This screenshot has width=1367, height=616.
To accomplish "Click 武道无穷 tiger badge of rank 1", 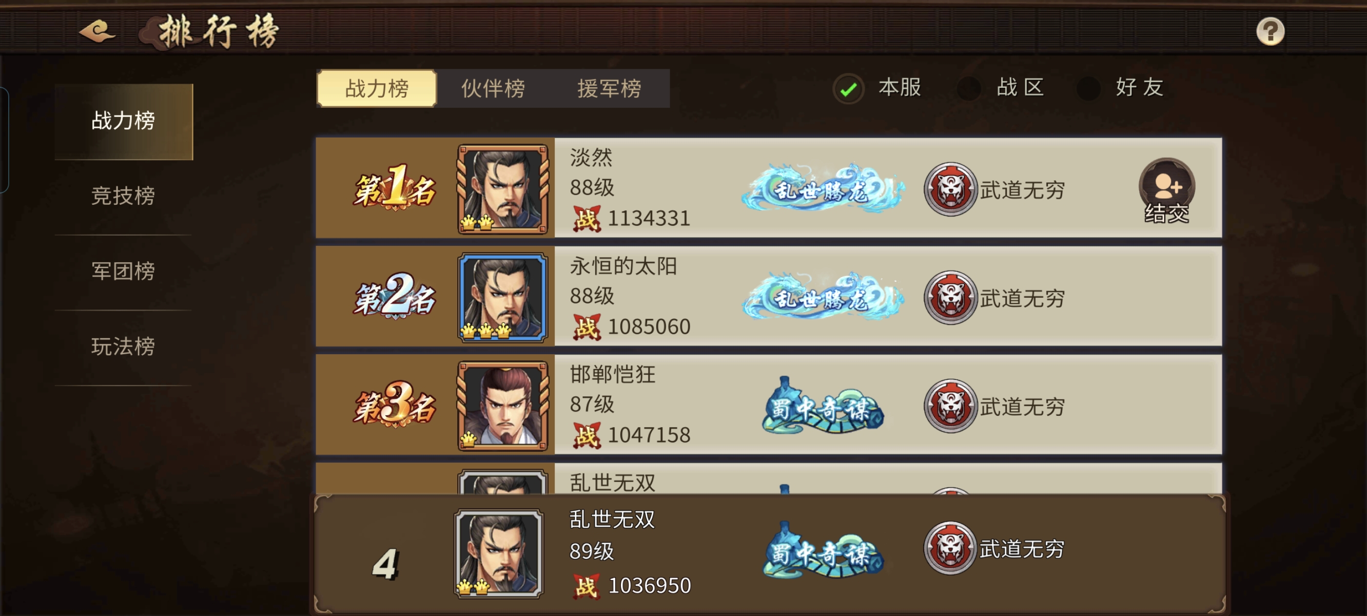I will tap(950, 189).
